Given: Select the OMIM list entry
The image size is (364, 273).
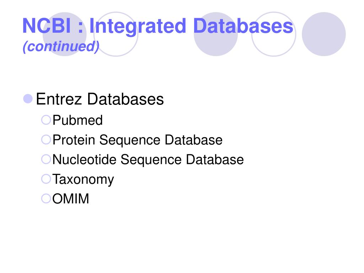Looking at the screenshot, I should point(71,199).
